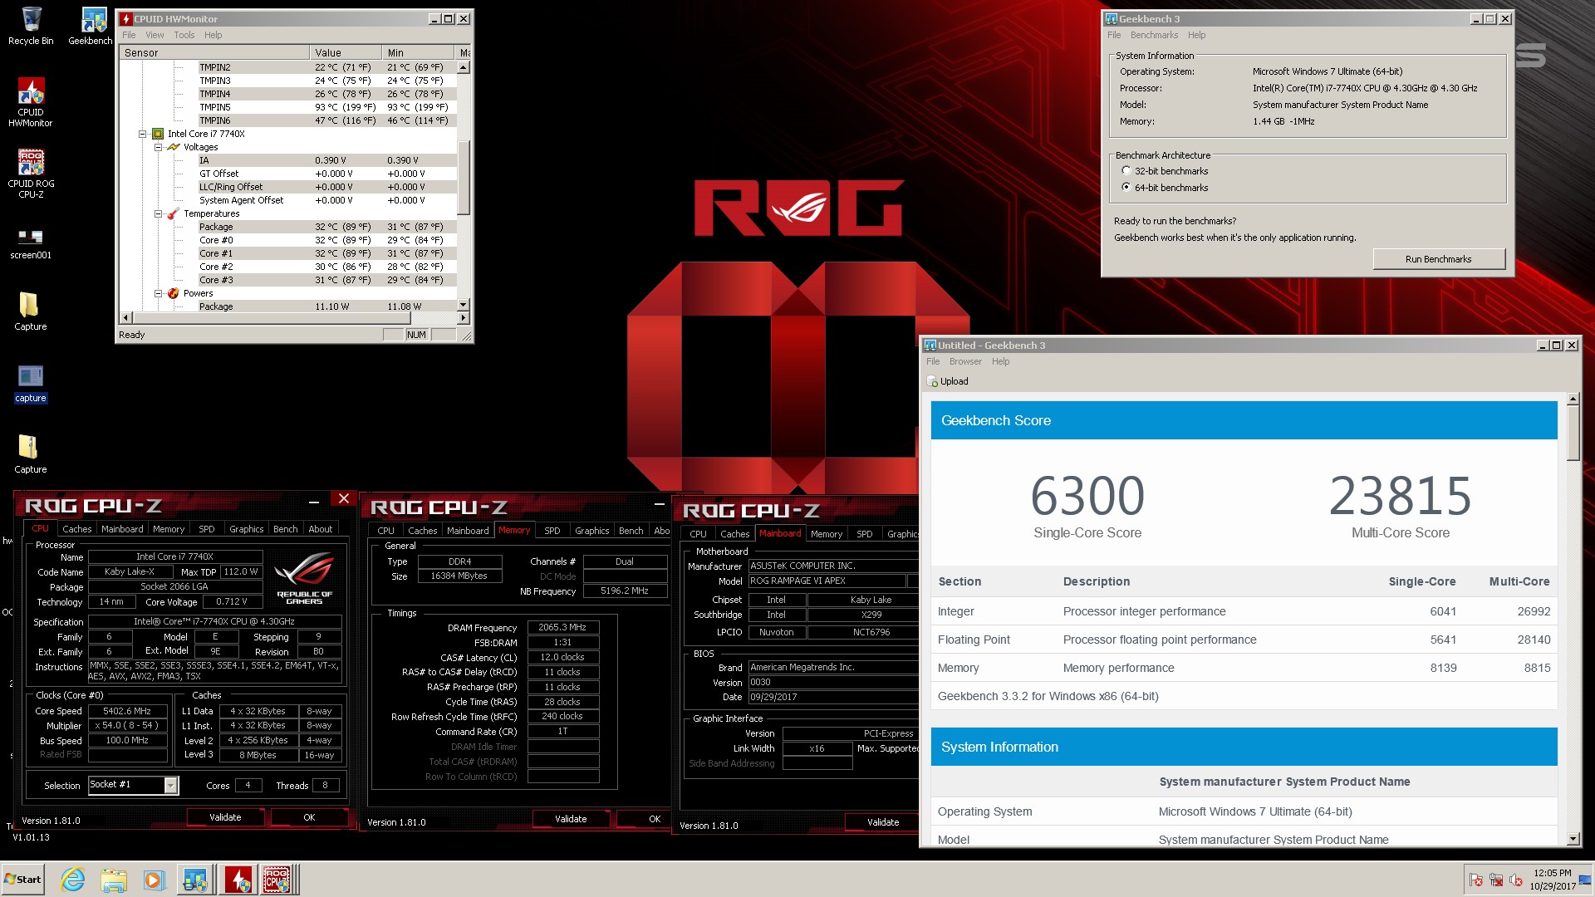Open the Socket #1 selection dropdown
1595x897 pixels.
click(171, 785)
